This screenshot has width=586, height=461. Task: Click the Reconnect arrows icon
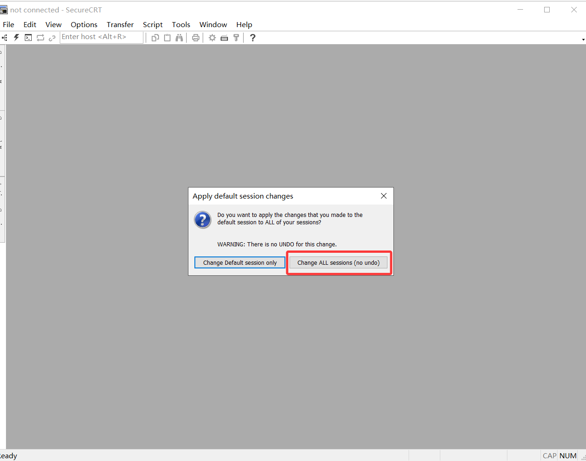[40, 38]
